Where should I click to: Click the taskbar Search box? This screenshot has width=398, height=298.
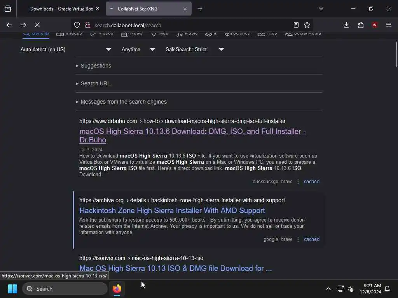(65, 289)
